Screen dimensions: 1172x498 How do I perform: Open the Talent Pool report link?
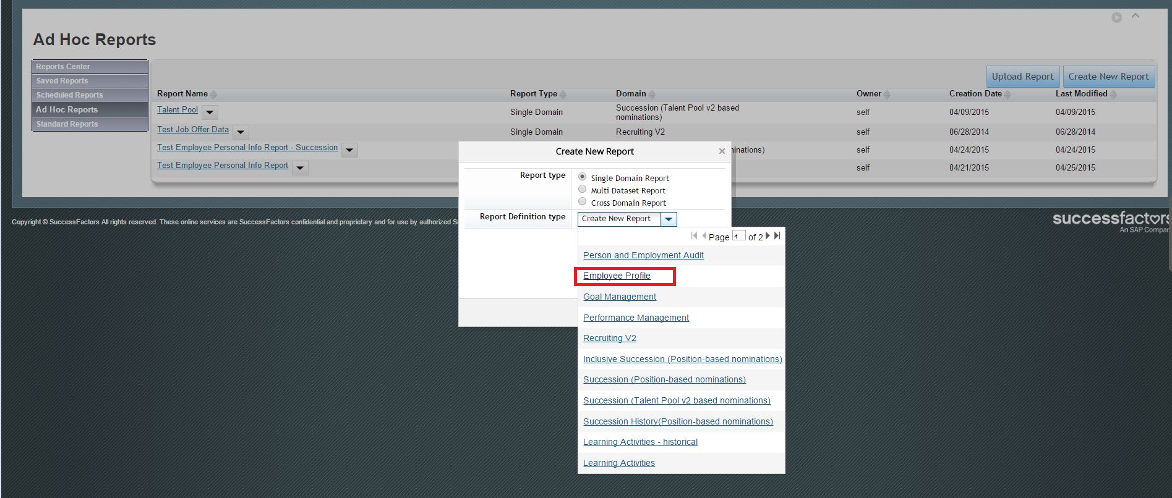(x=178, y=110)
